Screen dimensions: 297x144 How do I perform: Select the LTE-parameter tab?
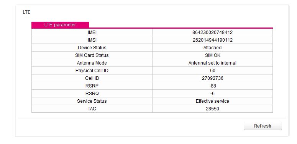point(60,25)
